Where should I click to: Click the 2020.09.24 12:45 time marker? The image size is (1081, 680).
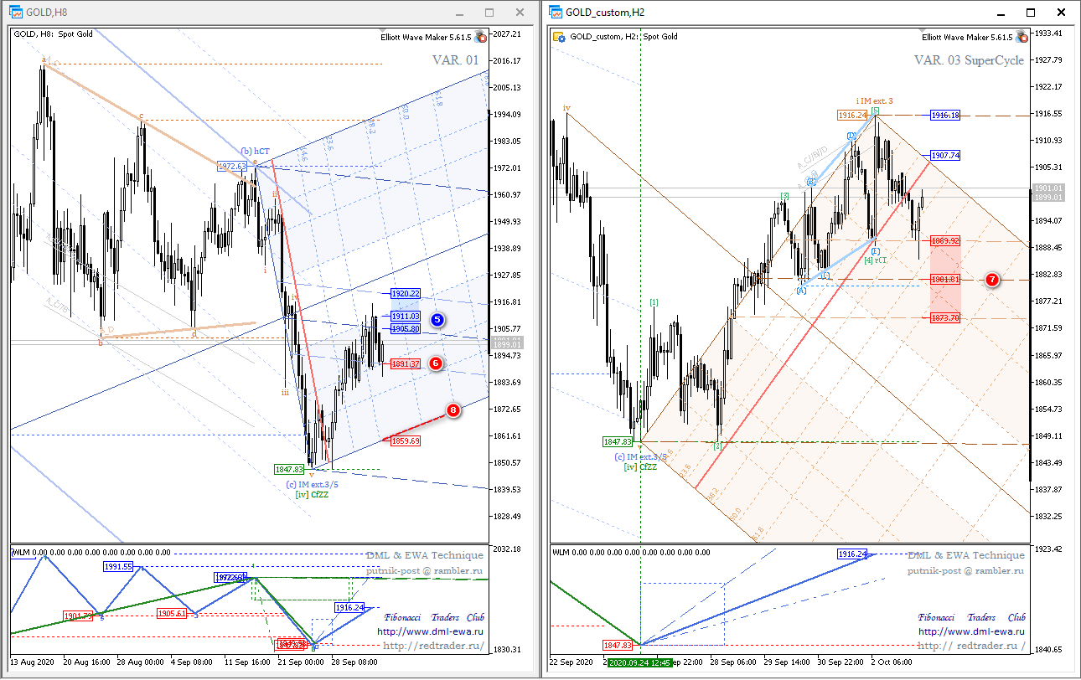click(640, 662)
